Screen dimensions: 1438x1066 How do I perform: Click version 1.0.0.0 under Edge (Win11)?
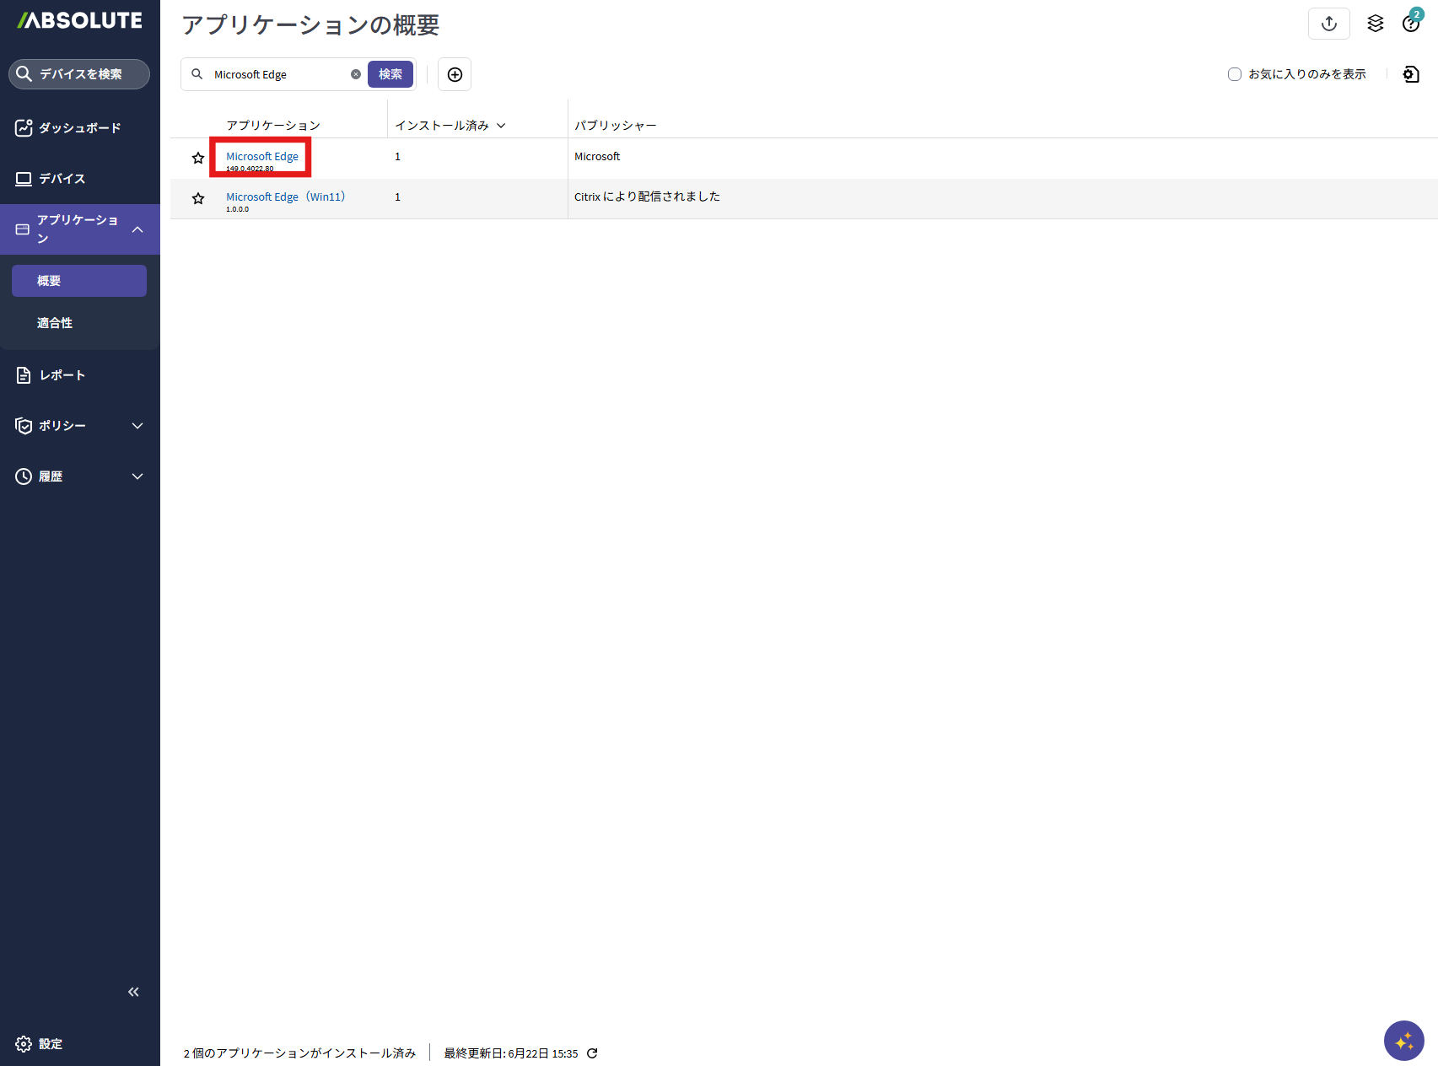click(237, 209)
